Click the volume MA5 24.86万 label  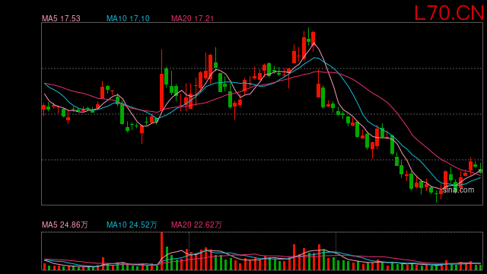coord(65,225)
